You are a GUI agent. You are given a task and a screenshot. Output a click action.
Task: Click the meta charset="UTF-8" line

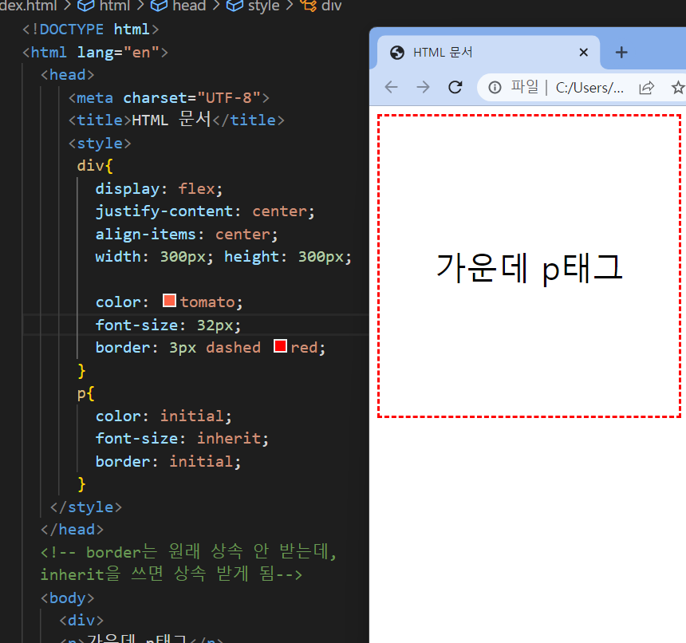(x=169, y=97)
